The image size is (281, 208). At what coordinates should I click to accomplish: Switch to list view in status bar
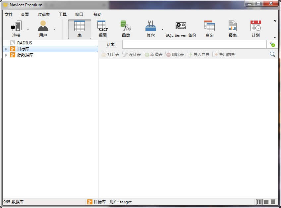tap(266, 202)
